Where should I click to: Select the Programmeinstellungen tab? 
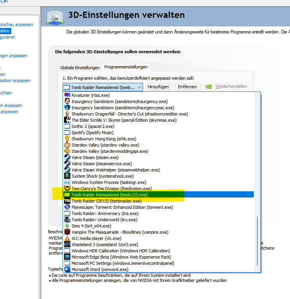pyautogui.click(x=126, y=67)
